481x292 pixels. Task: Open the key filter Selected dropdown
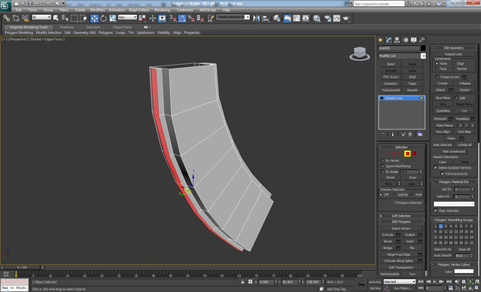[x=400, y=281]
